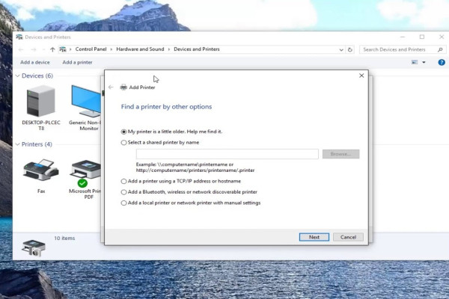Click the DESKTOP-PLCEC T8 computer icon

point(40,99)
